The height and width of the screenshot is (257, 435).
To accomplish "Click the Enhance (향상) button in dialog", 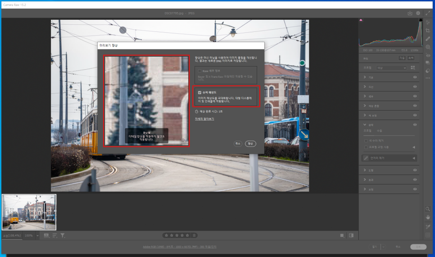I will point(250,144).
